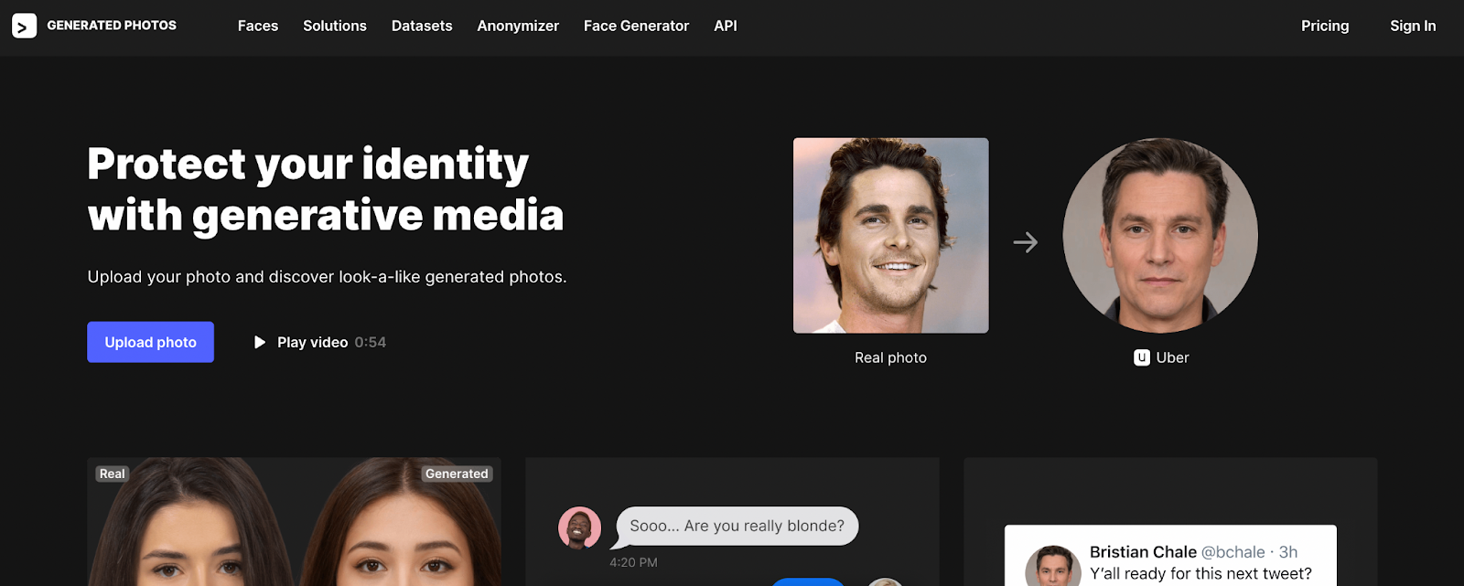Select the circular generated face image
Image resolution: width=1464 pixels, height=586 pixels.
1160,235
